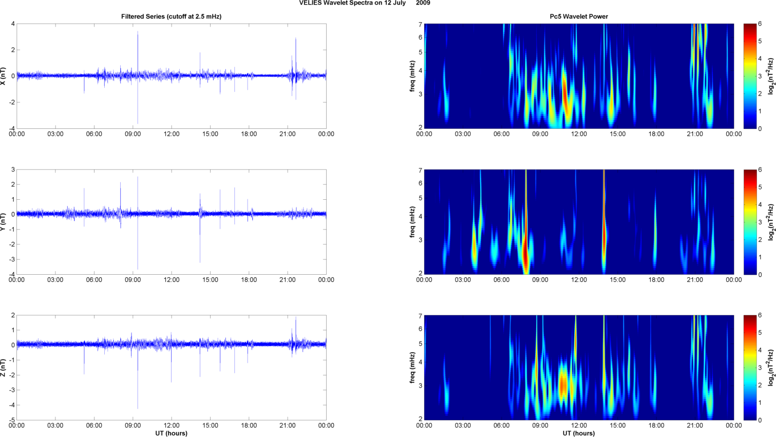The image size is (776, 437).
Task: Select the "Pc5 Wavelet Power" heading
Action: coord(579,16)
